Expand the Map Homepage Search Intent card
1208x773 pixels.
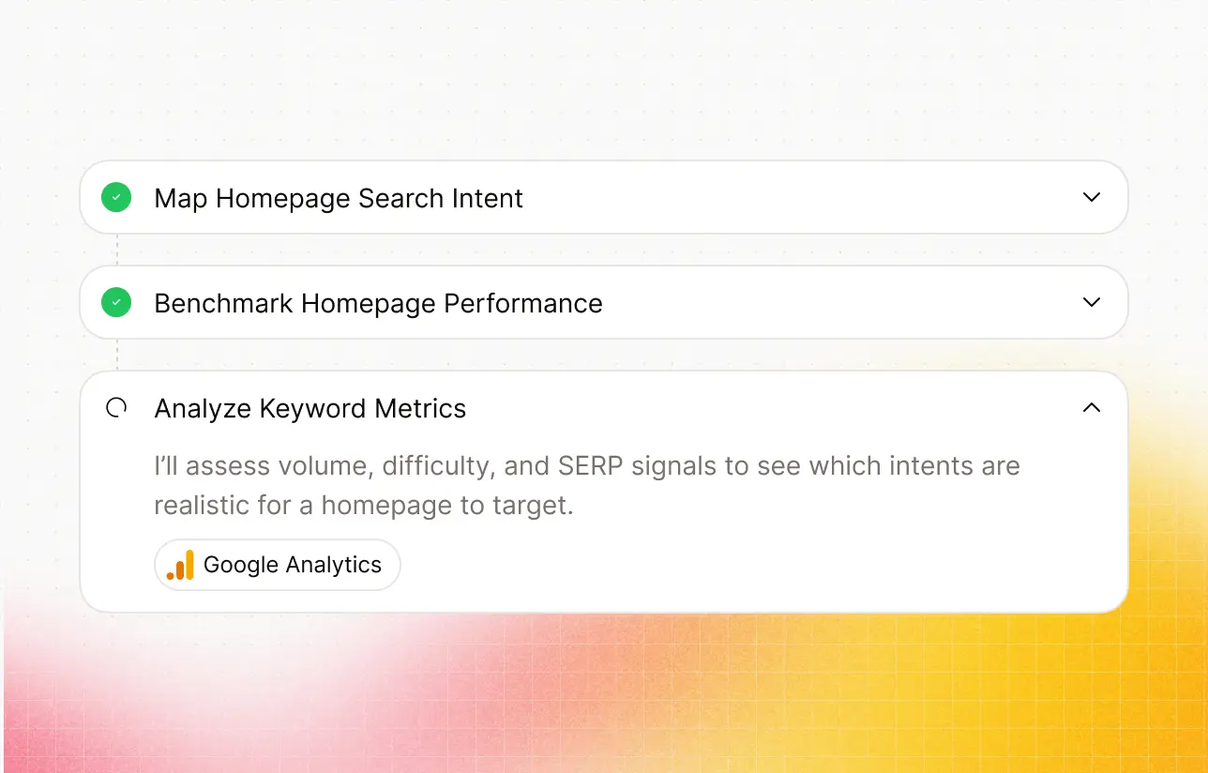click(1091, 197)
